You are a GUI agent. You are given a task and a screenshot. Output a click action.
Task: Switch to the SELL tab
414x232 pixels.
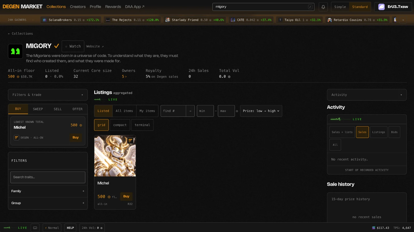click(58, 109)
